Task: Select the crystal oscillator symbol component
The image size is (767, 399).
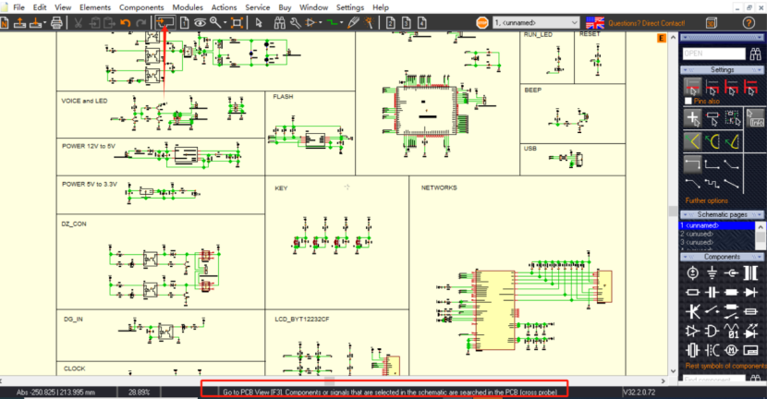Action: pos(693,350)
